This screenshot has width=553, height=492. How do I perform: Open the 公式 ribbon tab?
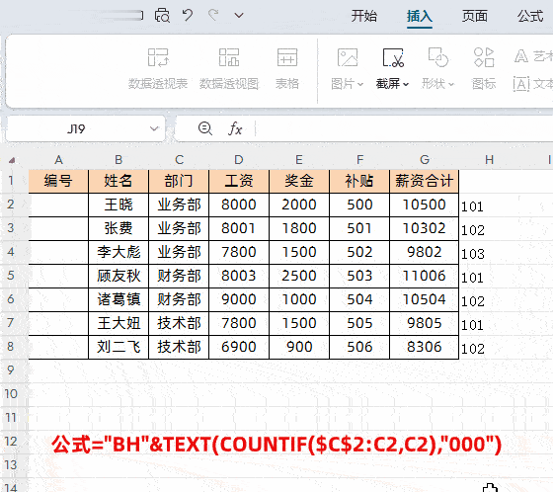[530, 16]
